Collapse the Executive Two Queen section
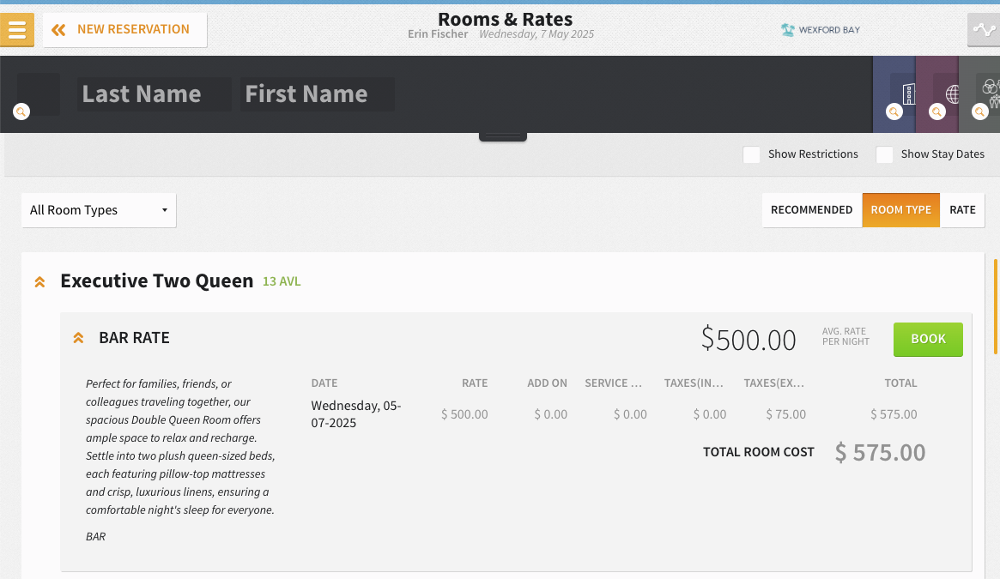1000x579 pixels. pos(39,281)
